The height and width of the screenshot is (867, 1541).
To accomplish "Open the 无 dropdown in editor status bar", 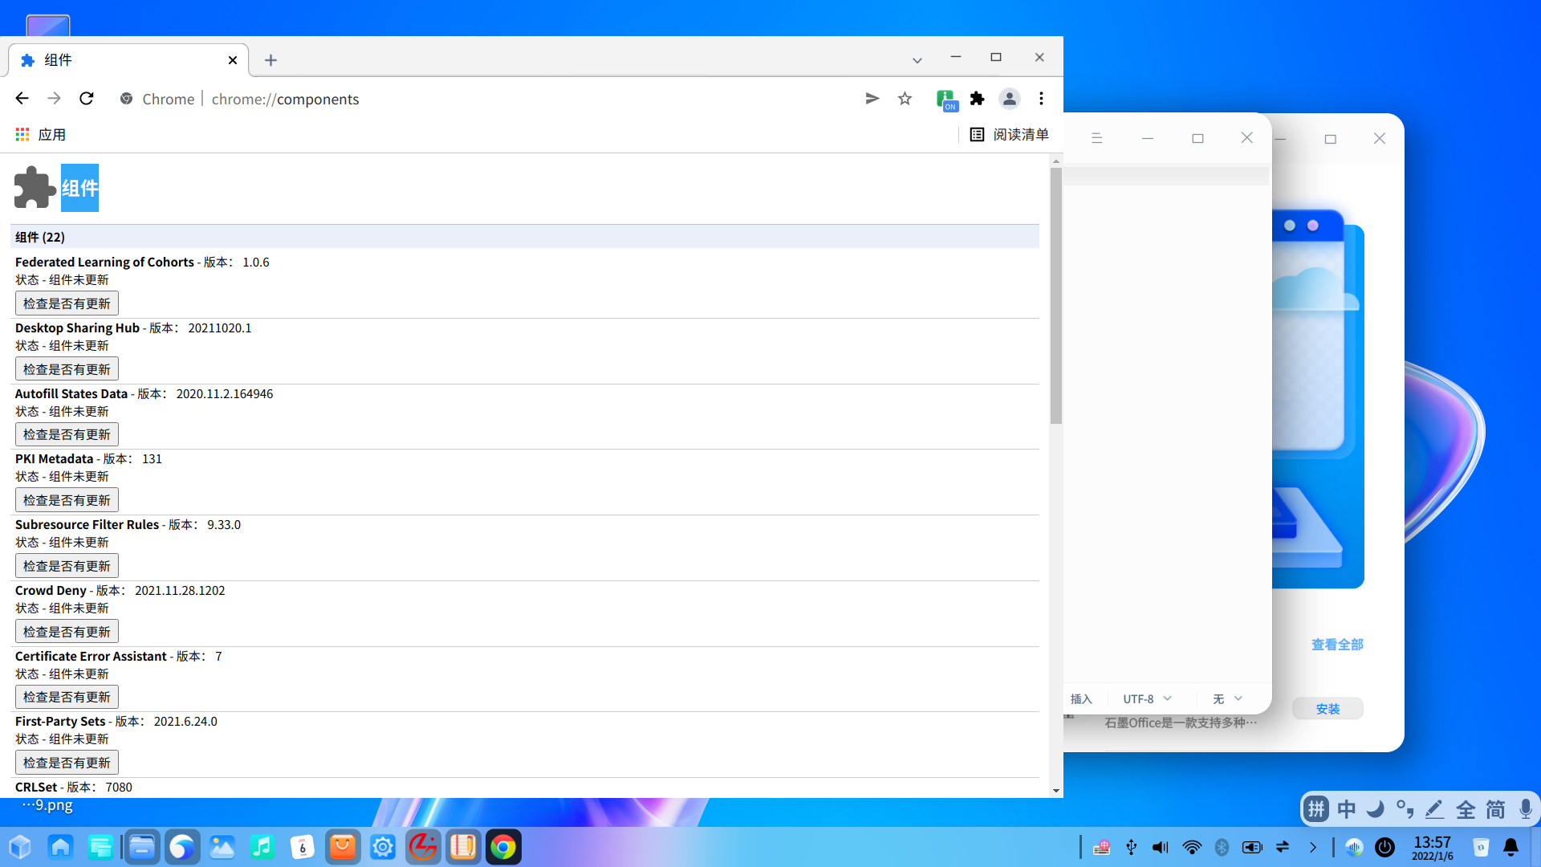I will [1228, 699].
